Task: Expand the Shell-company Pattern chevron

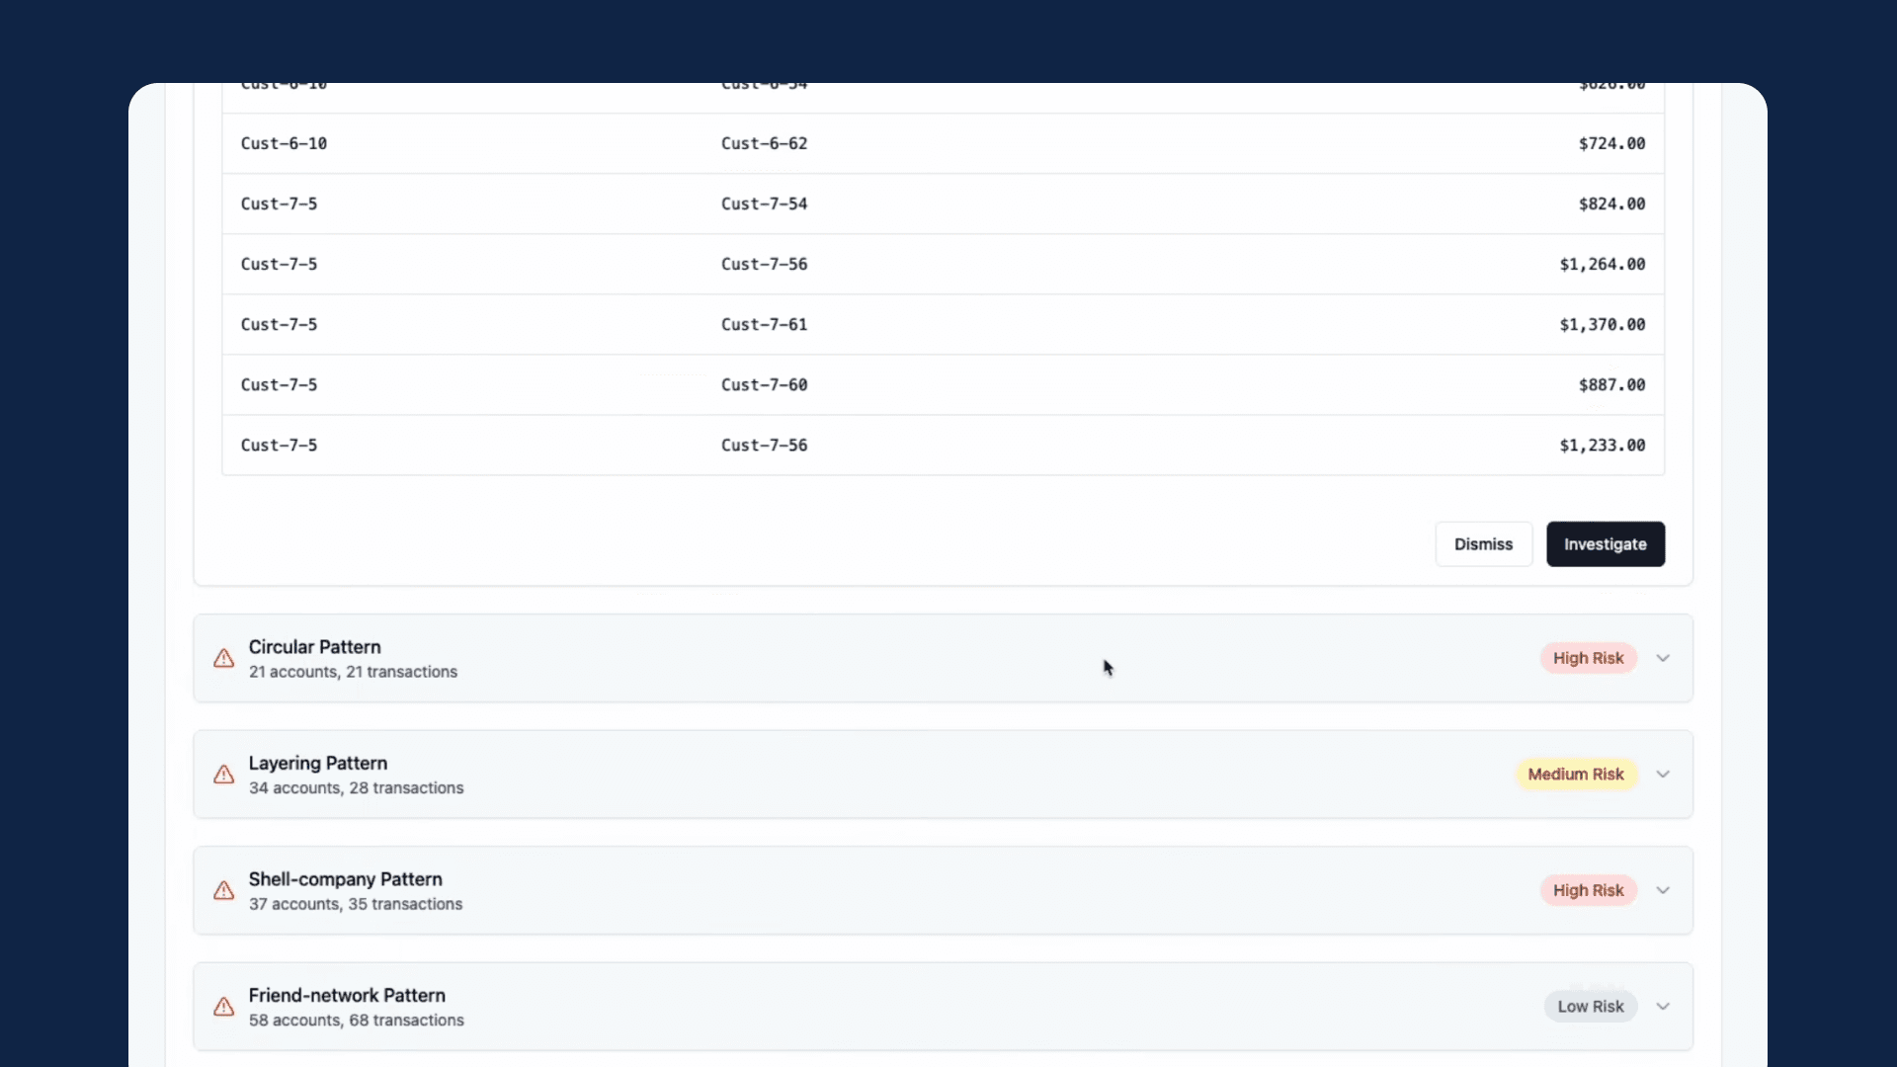Action: [x=1663, y=891]
